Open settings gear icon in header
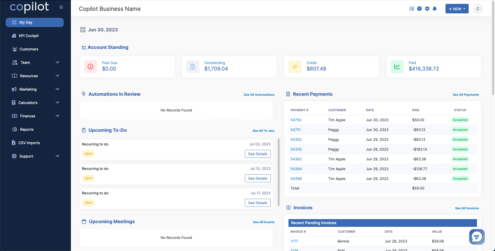This screenshot has width=495, height=251. point(427,9)
